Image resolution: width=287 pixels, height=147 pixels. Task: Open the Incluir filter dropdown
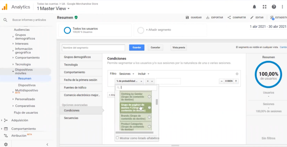[x=143, y=74]
